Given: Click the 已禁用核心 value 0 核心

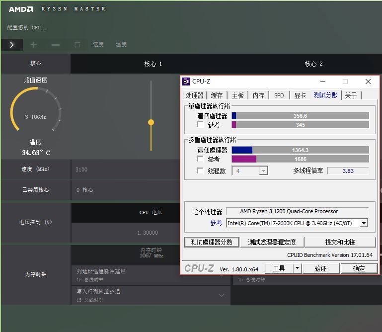Looking at the screenshot, I should 84,190.
